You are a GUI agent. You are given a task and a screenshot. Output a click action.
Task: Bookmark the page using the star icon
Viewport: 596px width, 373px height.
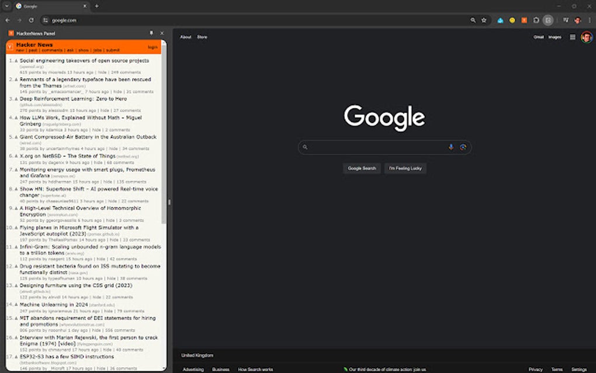[x=484, y=19]
